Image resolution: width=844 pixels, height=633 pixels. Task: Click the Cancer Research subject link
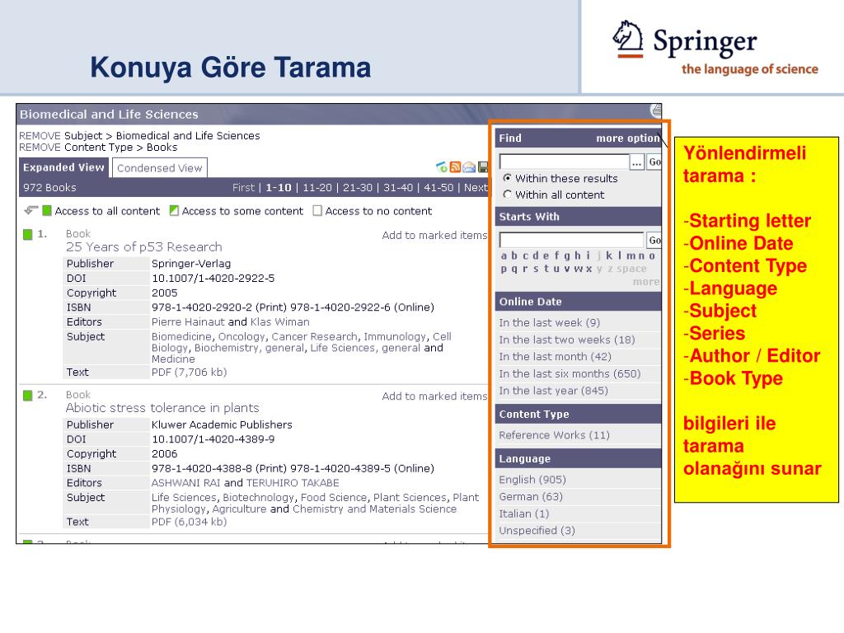pos(314,336)
